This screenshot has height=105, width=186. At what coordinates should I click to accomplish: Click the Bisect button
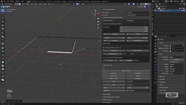pyautogui.click(x=138, y=76)
